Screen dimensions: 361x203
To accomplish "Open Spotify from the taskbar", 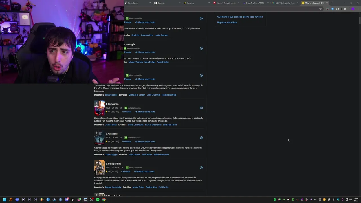I will tap(98, 200).
